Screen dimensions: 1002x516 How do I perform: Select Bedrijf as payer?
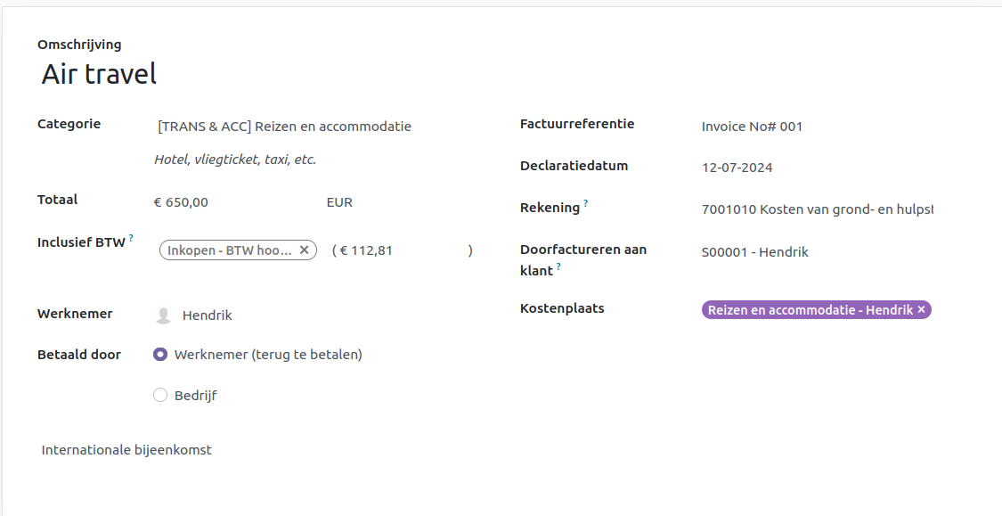click(x=160, y=396)
